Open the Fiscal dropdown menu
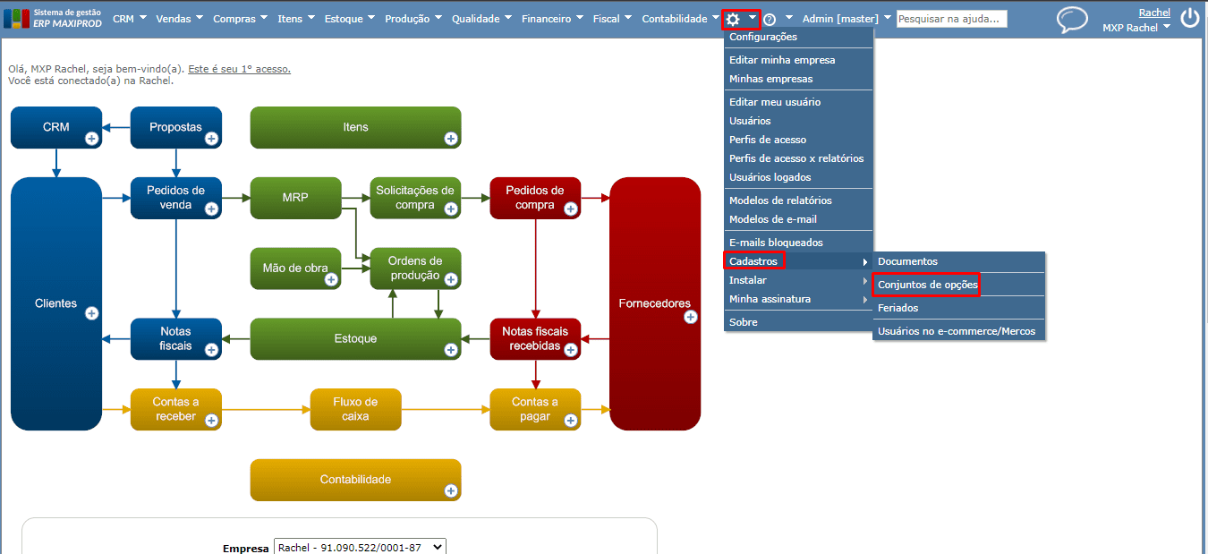This screenshot has height=554, width=1208. tap(613, 19)
